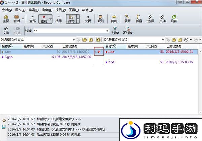The height and width of the screenshot is (141, 202).
Task: Browse for left folder icon
Action: tap(85, 40)
